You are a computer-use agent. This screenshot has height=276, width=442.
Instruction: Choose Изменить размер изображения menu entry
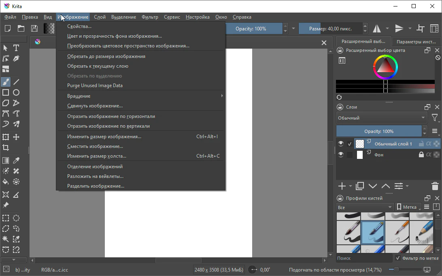coord(104,137)
